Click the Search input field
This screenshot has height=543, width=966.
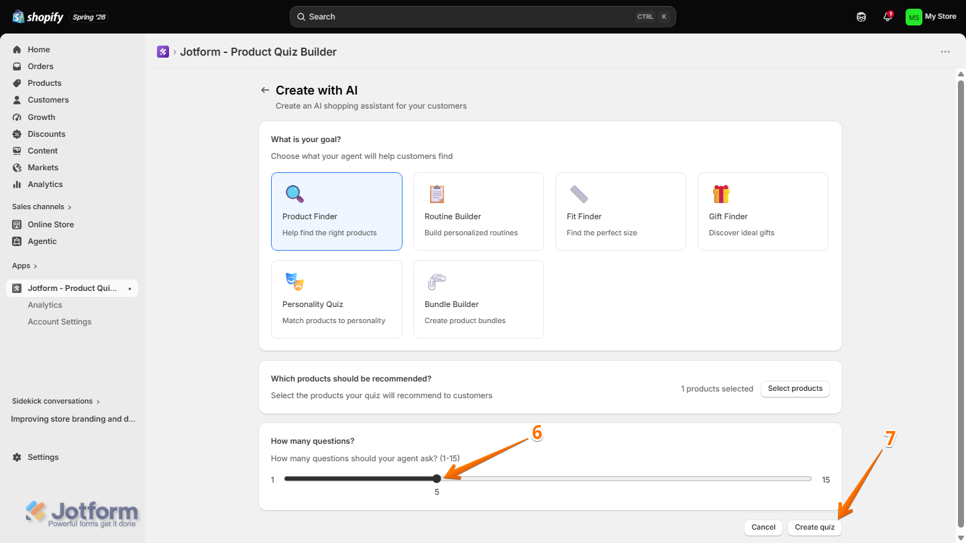483,17
